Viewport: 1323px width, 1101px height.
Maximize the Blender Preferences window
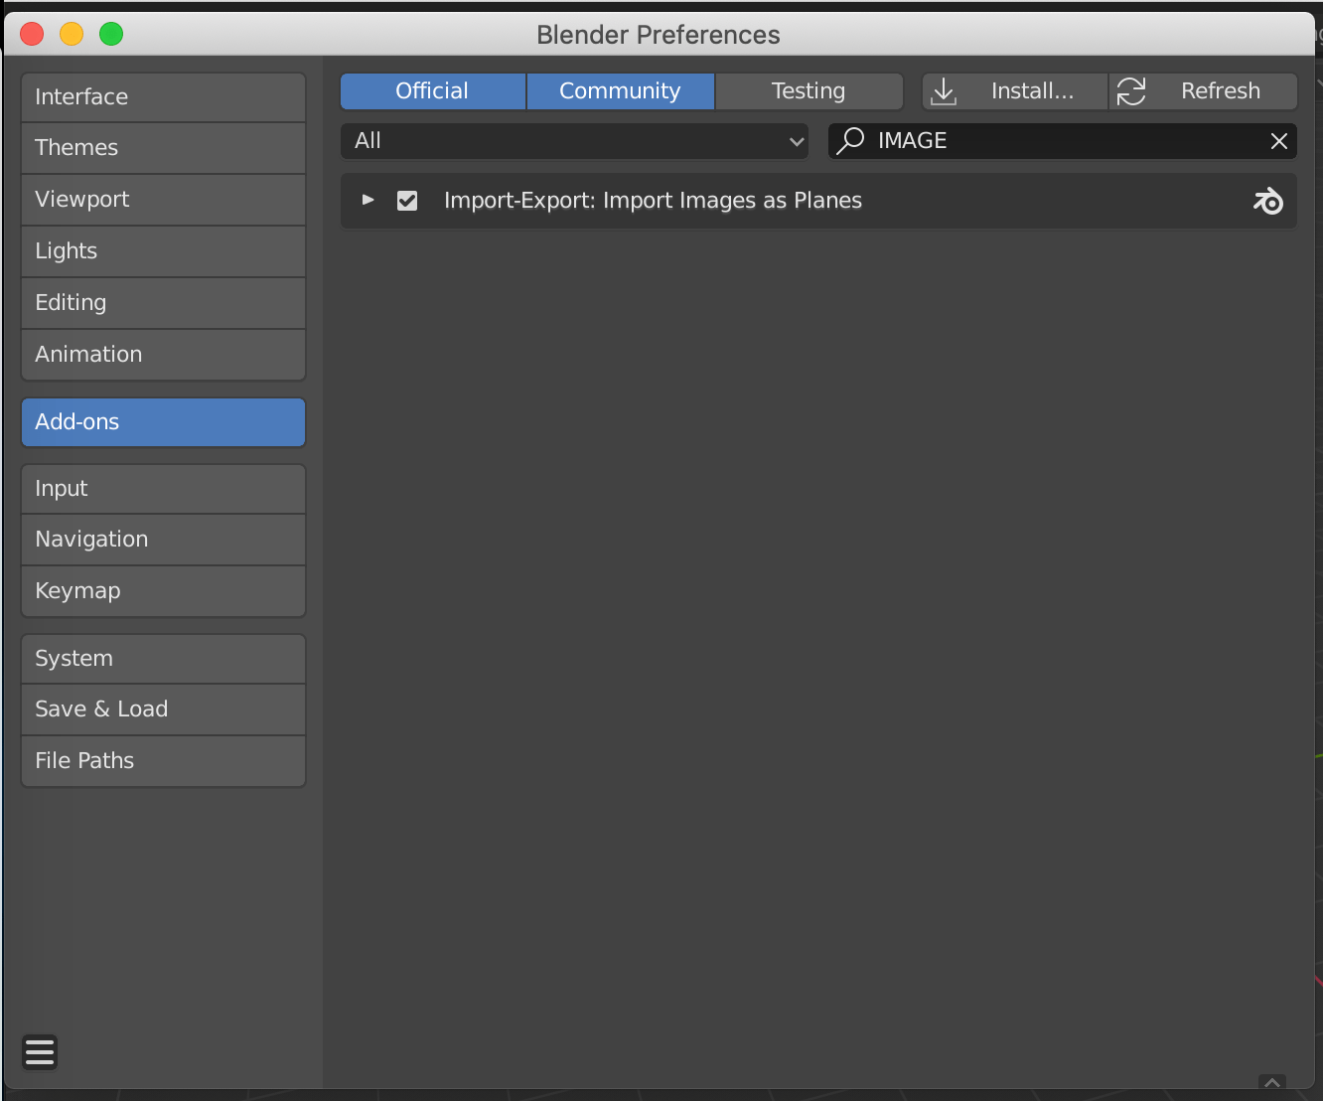(111, 34)
